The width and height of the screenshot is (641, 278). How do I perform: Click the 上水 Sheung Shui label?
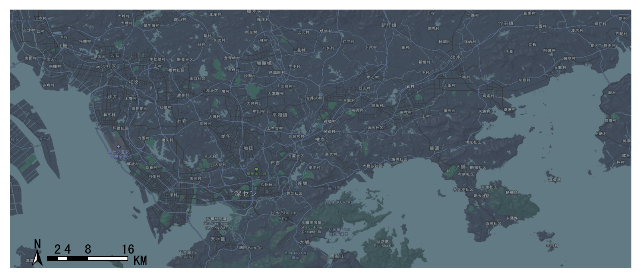(284, 216)
